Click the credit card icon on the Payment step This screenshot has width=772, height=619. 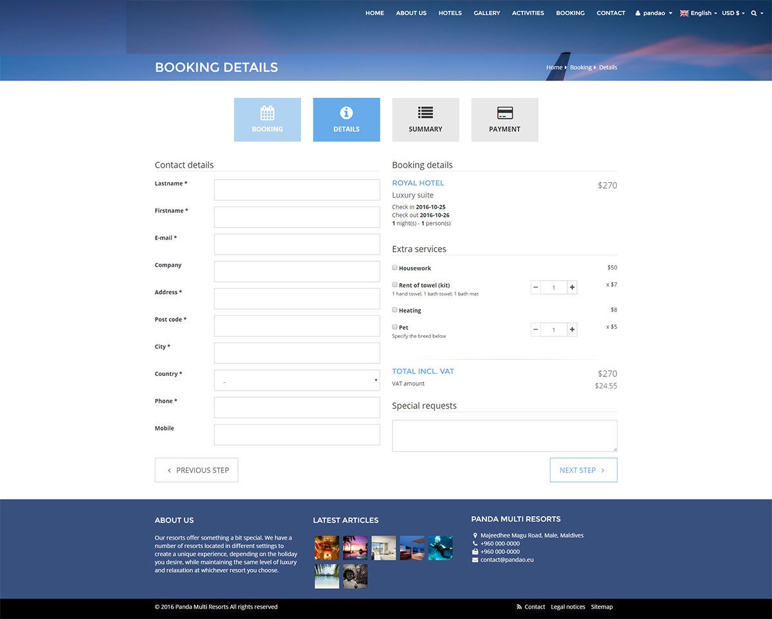click(x=505, y=113)
